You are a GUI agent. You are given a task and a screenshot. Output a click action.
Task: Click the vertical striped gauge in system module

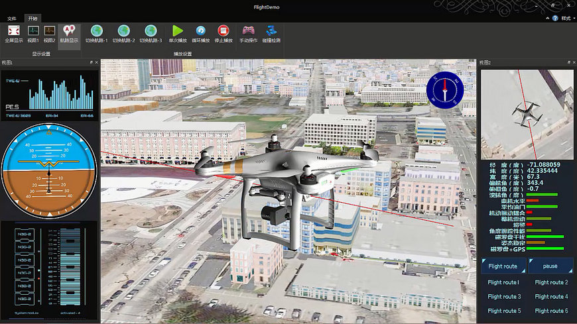(x=70, y=267)
